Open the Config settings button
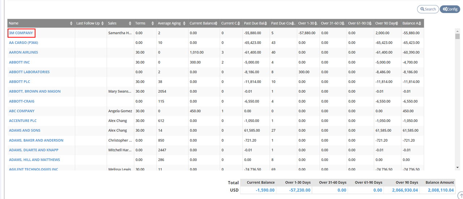 click(x=450, y=9)
